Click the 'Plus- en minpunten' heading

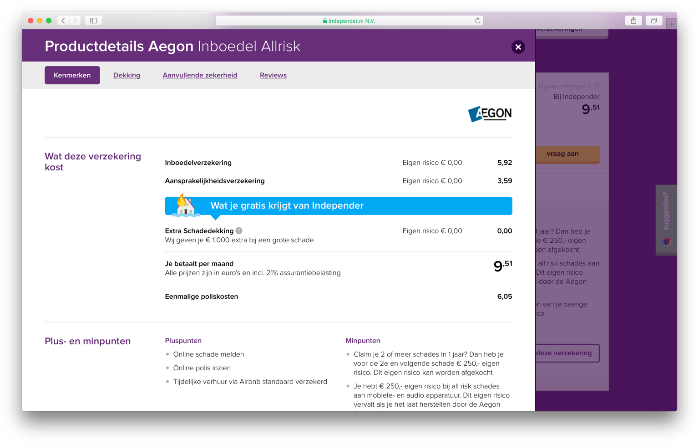click(87, 341)
